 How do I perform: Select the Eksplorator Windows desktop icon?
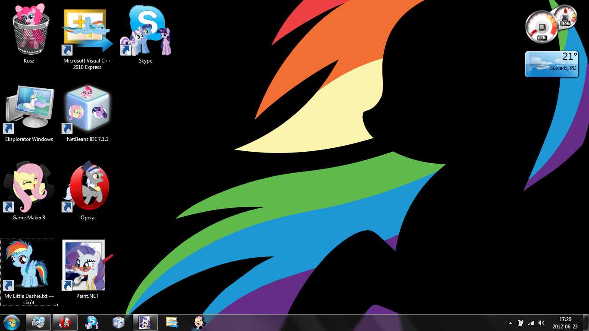point(29,109)
